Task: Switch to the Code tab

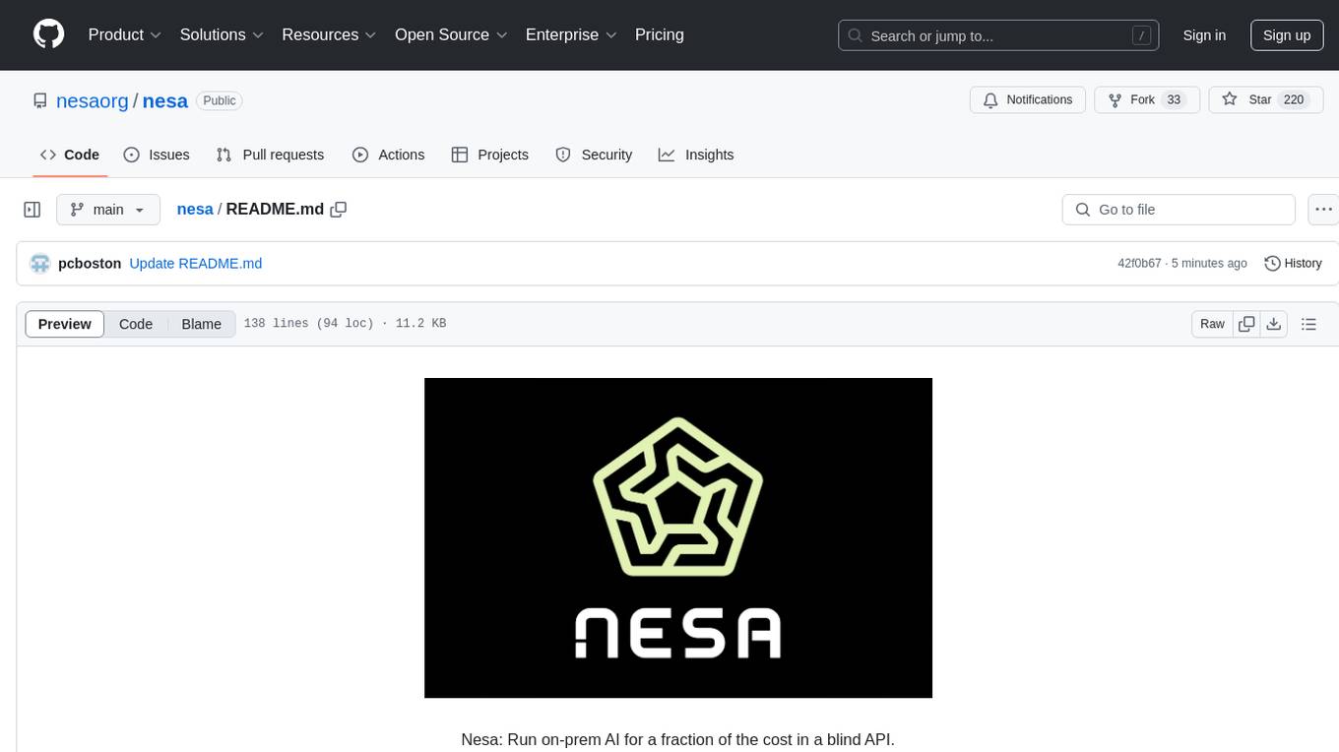Action: pyautogui.click(x=70, y=155)
